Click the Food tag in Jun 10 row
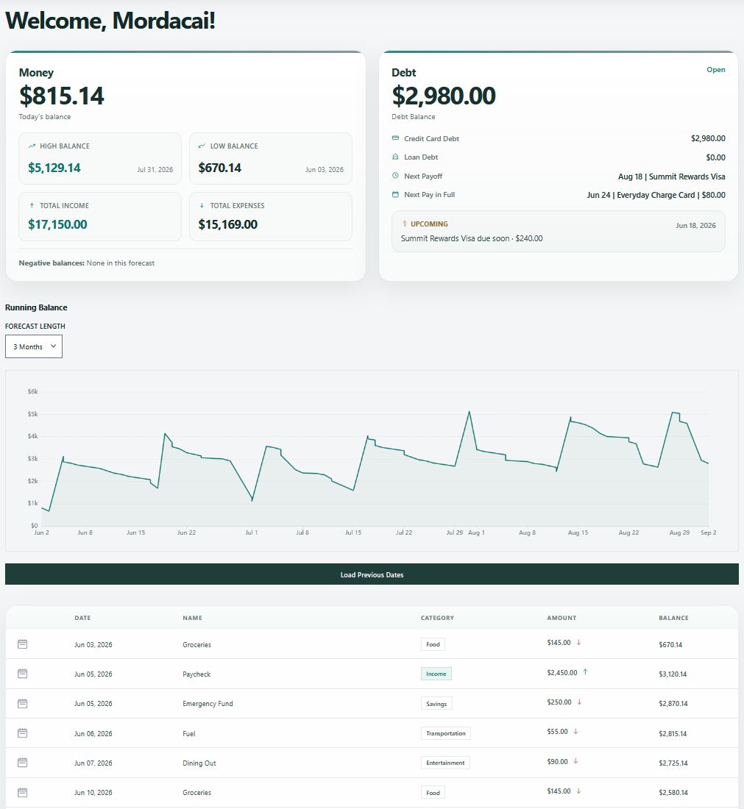This screenshot has height=809, width=744. pyautogui.click(x=433, y=793)
